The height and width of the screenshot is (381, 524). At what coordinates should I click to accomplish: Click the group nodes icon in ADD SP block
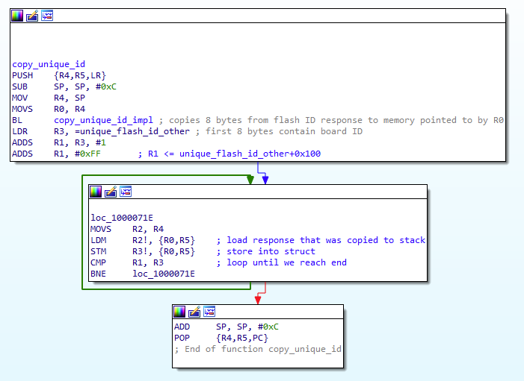(x=209, y=312)
